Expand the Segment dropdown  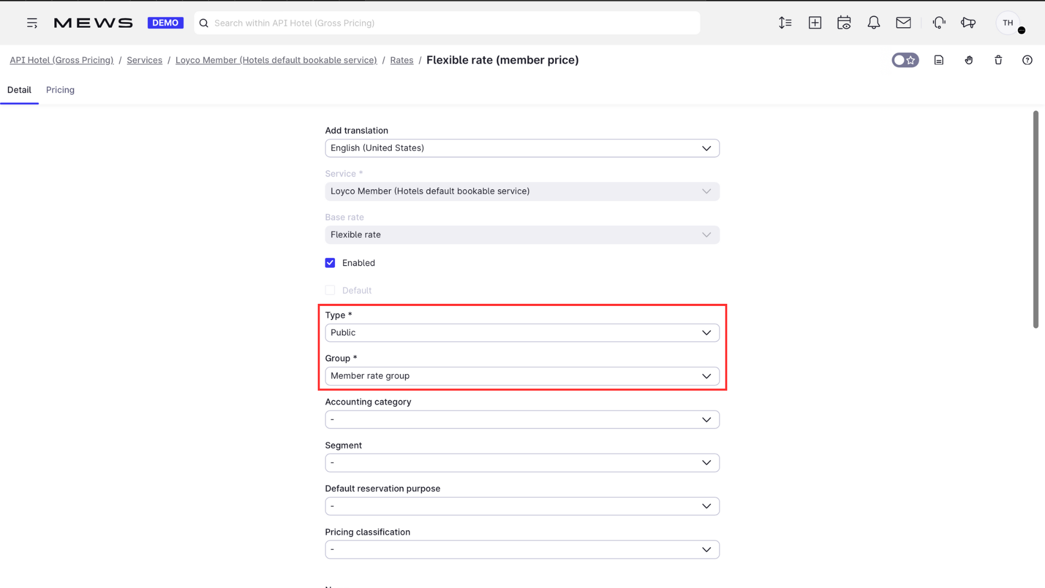pyautogui.click(x=522, y=463)
